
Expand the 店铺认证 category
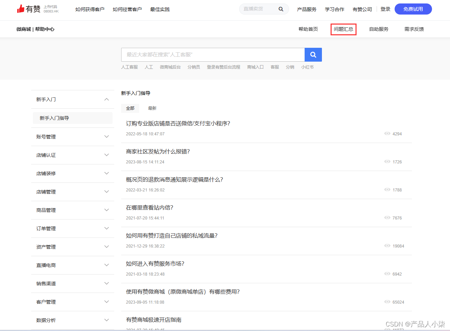coord(73,155)
